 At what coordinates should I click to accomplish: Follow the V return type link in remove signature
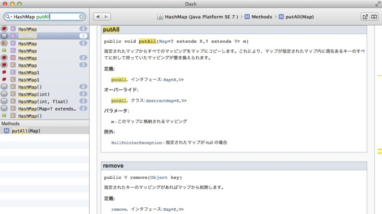click(126, 177)
